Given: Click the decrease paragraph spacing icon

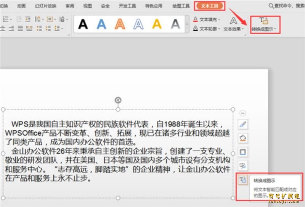Looking at the screenshot, I should point(48,29).
